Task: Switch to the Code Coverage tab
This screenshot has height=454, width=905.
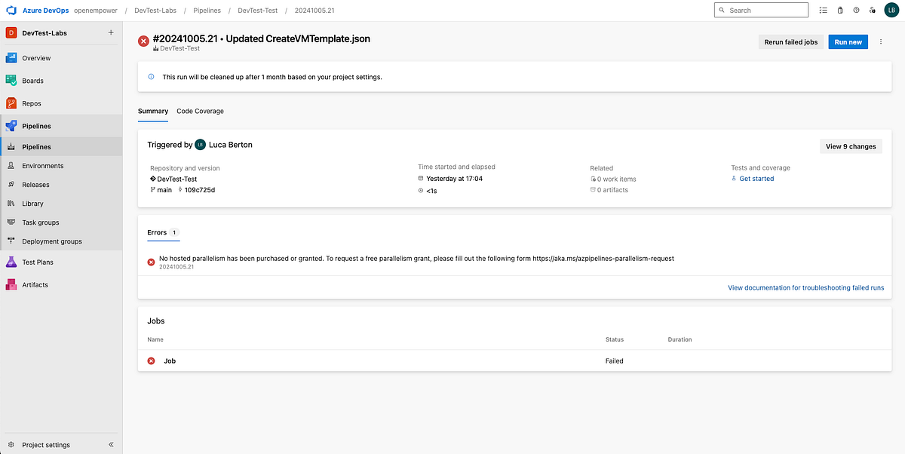Action: click(x=200, y=111)
